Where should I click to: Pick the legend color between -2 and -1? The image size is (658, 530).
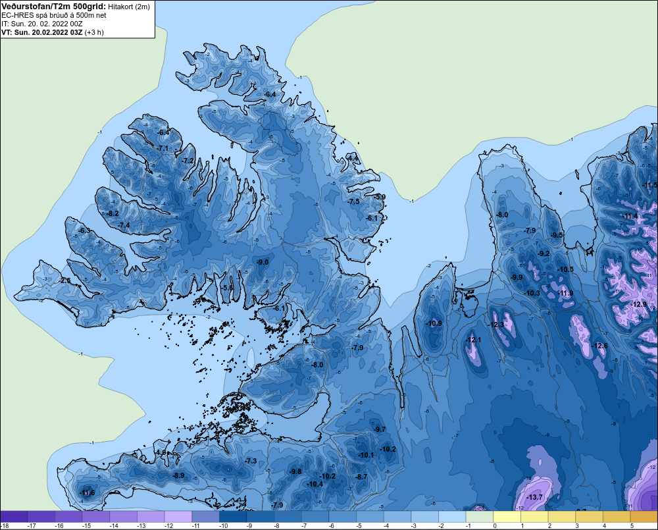coord(452,517)
